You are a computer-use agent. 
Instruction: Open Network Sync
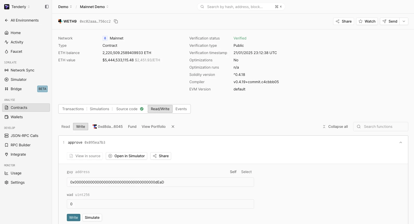click(x=26, y=70)
